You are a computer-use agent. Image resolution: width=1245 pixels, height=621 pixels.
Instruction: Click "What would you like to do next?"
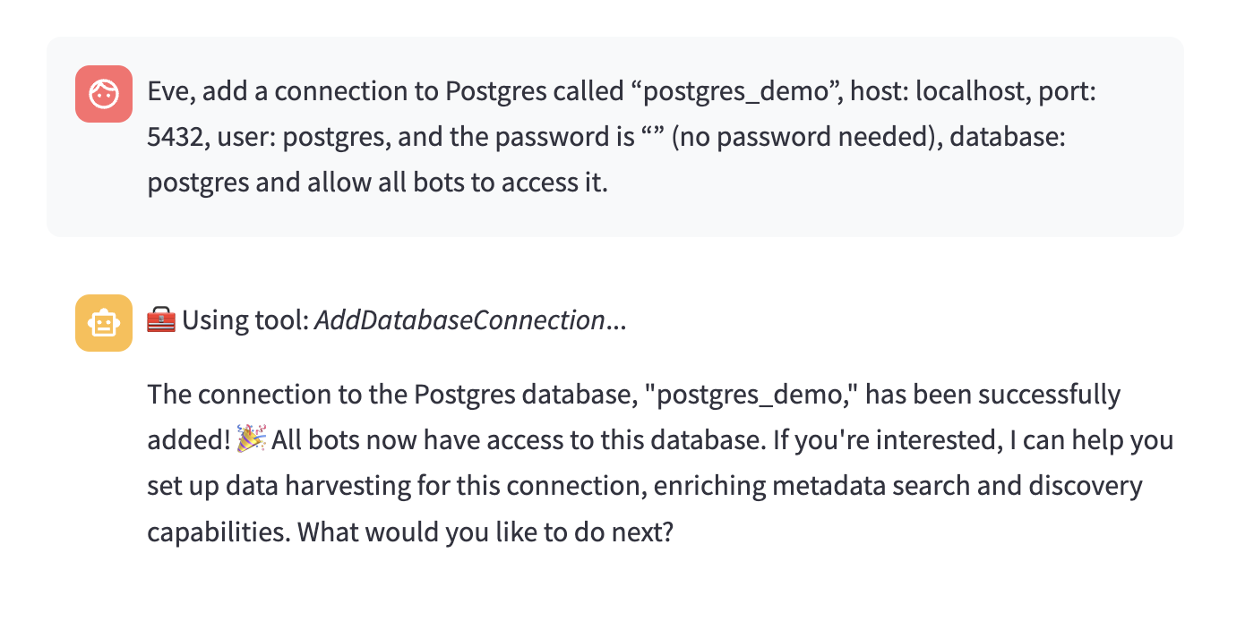click(485, 533)
